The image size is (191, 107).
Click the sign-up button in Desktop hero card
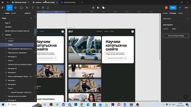[116, 58]
